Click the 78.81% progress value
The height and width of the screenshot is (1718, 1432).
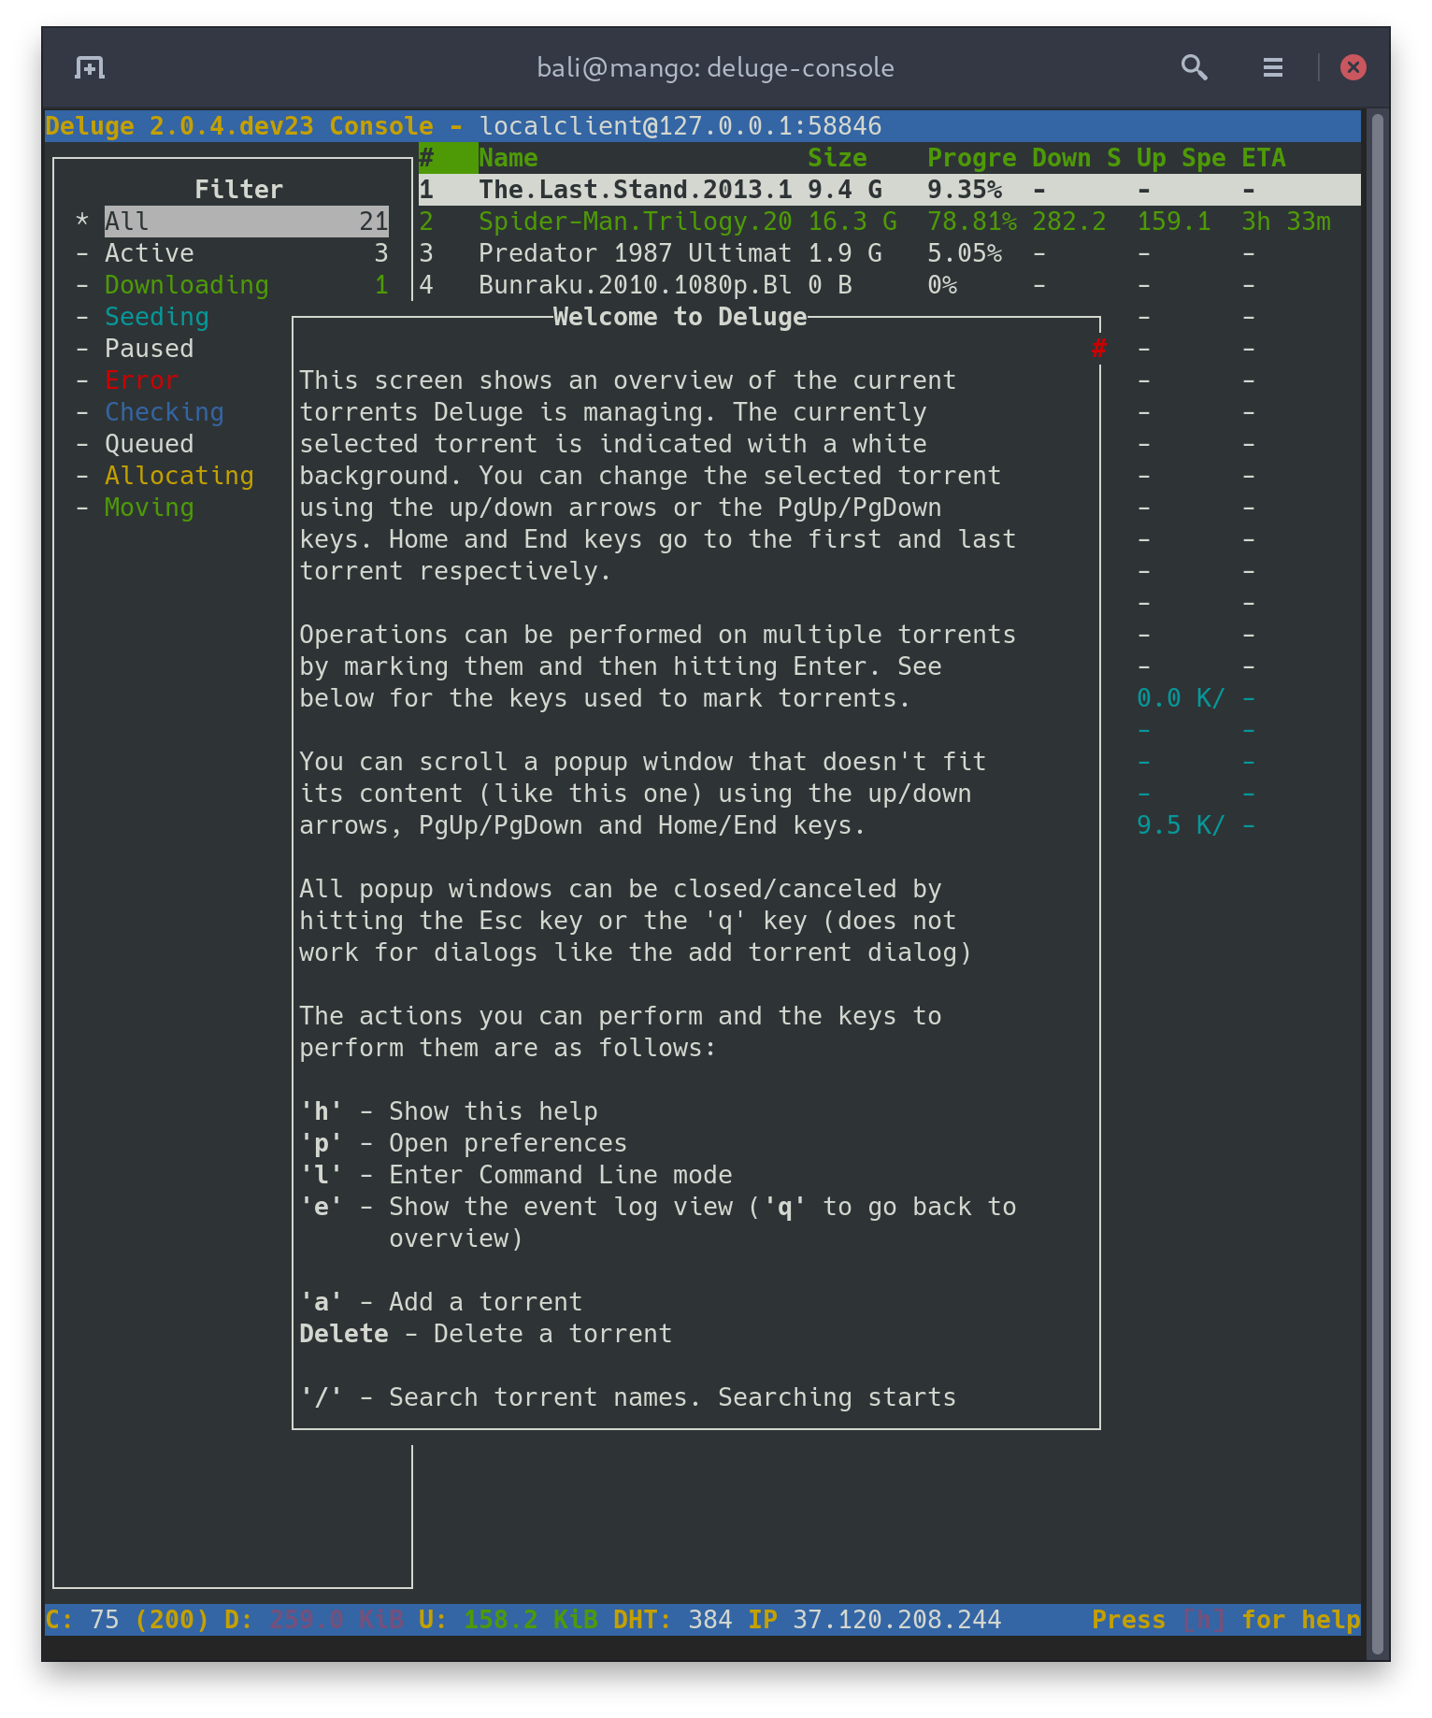click(971, 222)
